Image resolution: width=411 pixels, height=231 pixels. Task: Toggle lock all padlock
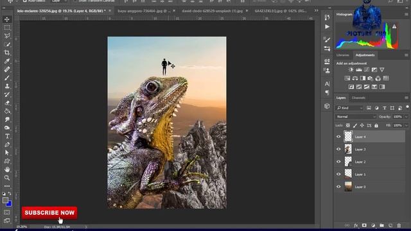[376, 126]
